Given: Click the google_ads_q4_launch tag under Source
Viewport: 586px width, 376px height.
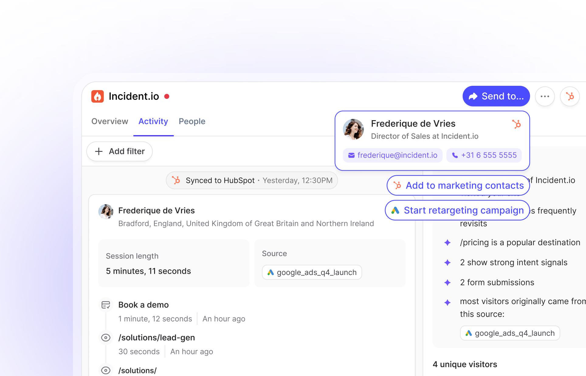Looking at the screenshot, I should 312,272.
